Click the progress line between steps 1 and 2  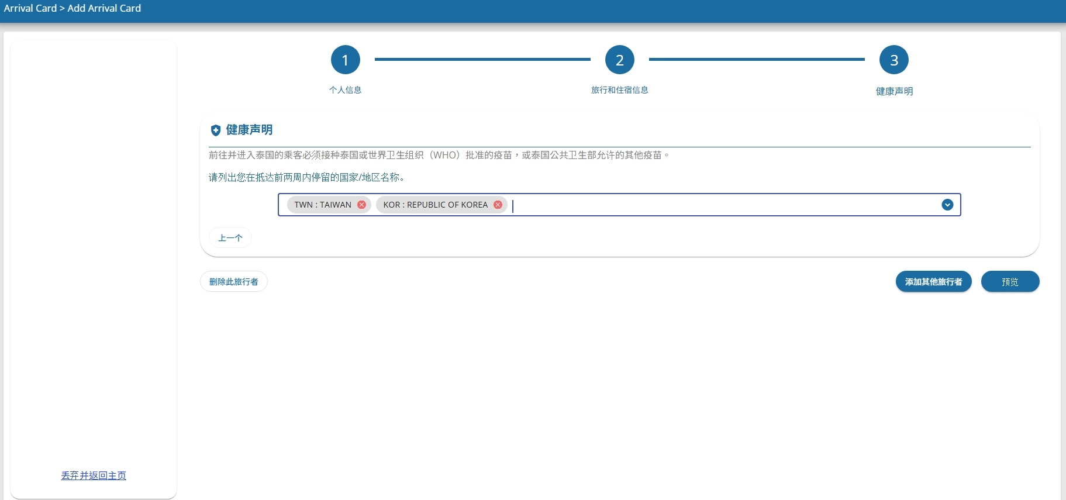click(482, 59)
